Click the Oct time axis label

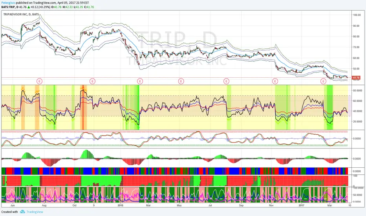(75, 205)
